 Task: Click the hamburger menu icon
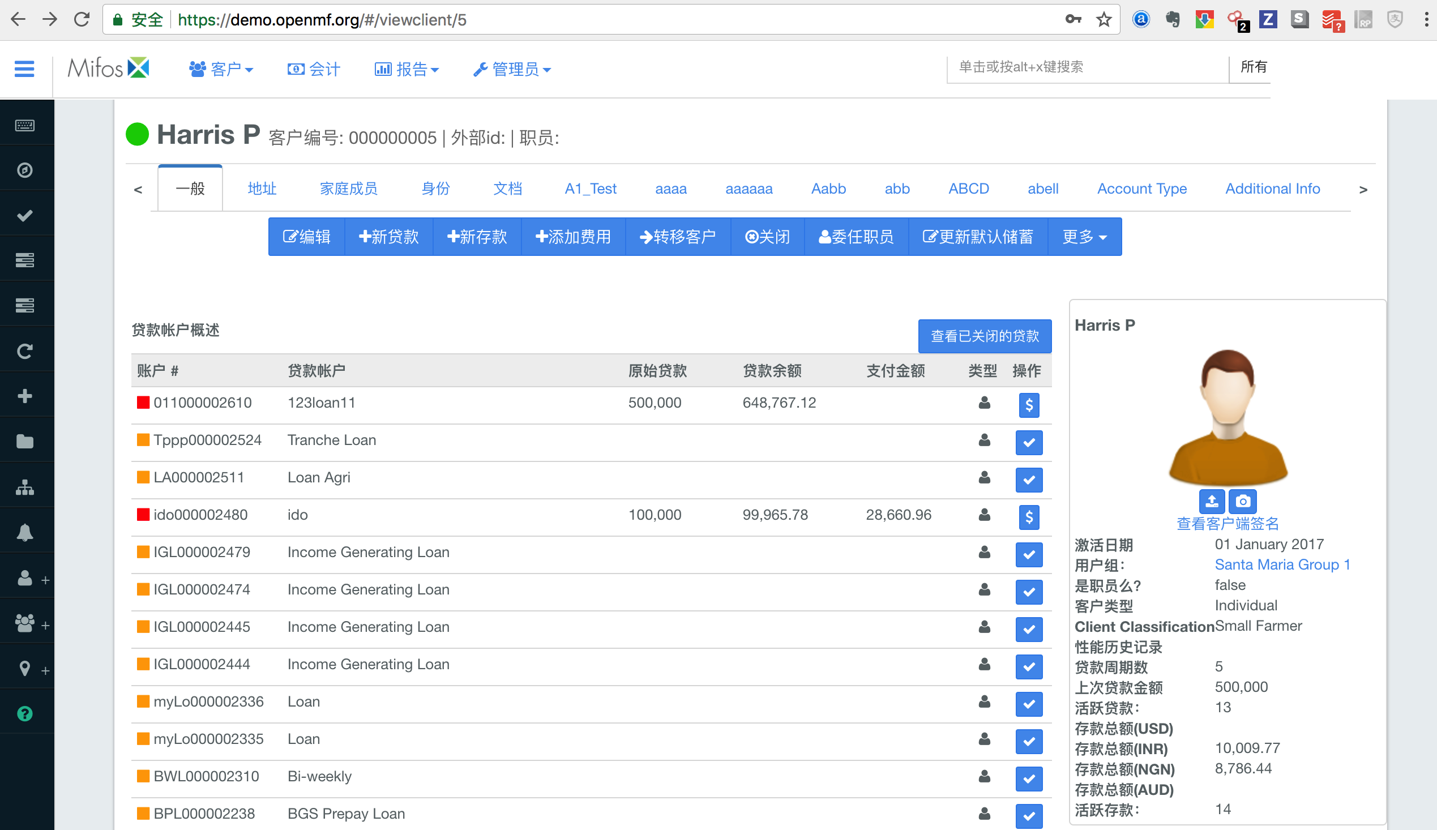pos(24,69)
